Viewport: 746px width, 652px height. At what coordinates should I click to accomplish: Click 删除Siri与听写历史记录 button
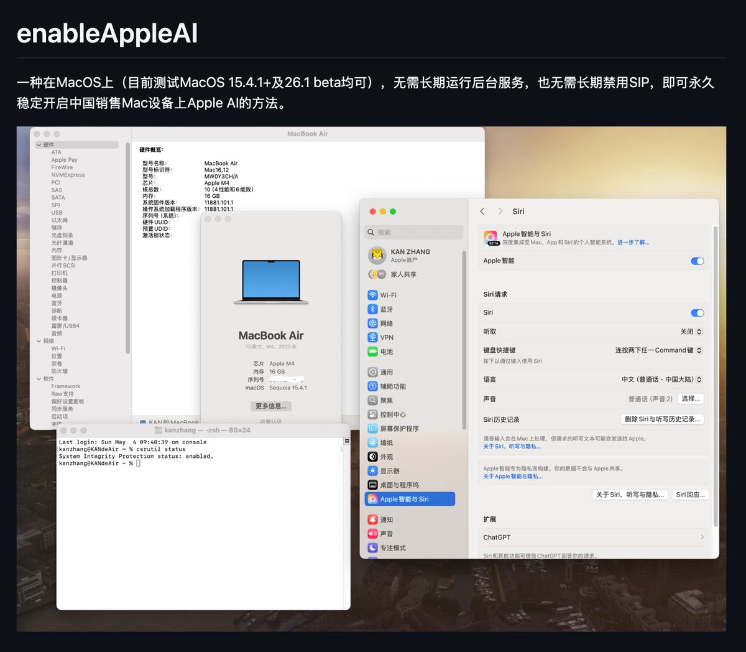click(x=662, y=419)
